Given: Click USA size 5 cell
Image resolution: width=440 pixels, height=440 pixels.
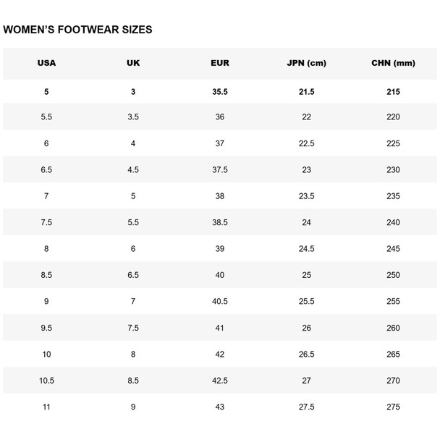Looking at the screenshot, I should [46, 92].
